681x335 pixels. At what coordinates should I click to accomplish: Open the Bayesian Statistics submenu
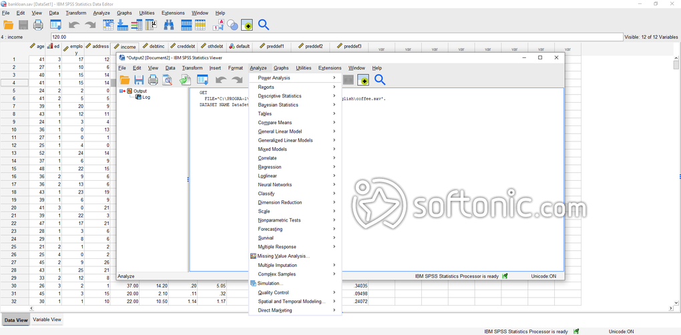[296, 105]
